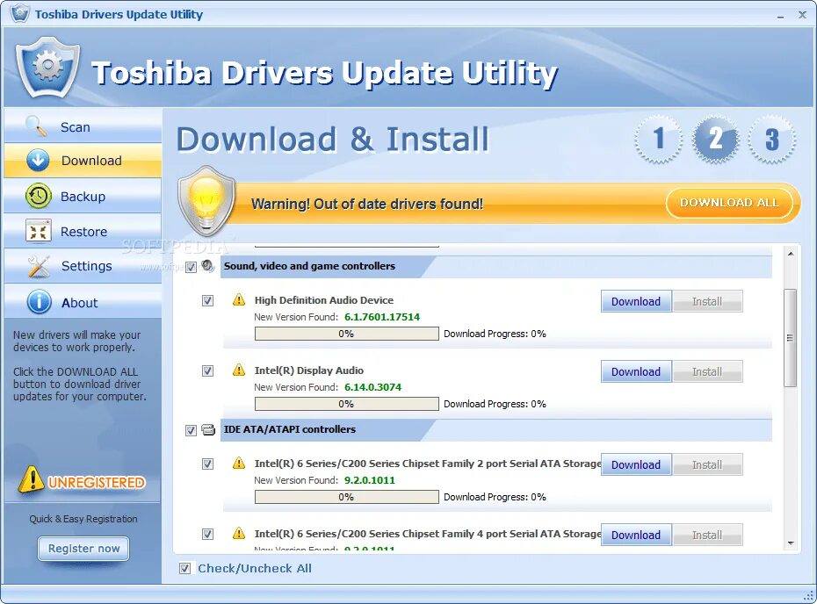The height and width of the screenshot is (604, 817).
Task: Click the Restore arrows icon
Action: 38,231
